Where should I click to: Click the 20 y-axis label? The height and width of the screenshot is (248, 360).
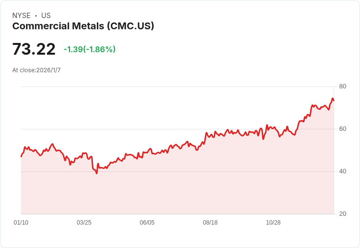[x=342, y=214]
